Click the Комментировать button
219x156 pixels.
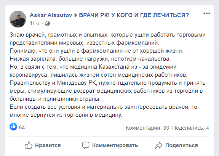point(110,145)
